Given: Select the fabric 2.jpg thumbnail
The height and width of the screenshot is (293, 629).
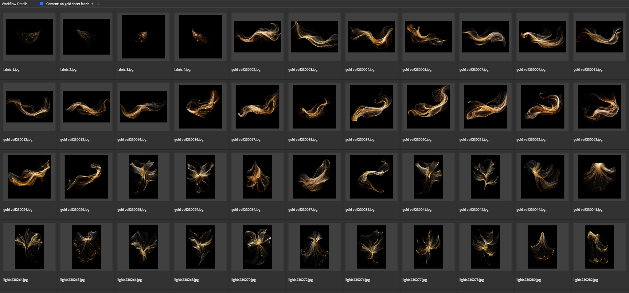Looking at the screenshot, I should [x=86, y=37].
